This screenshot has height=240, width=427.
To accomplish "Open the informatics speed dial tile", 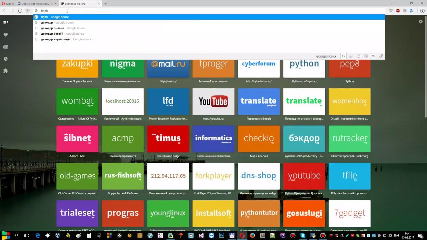I will point(213,139).
